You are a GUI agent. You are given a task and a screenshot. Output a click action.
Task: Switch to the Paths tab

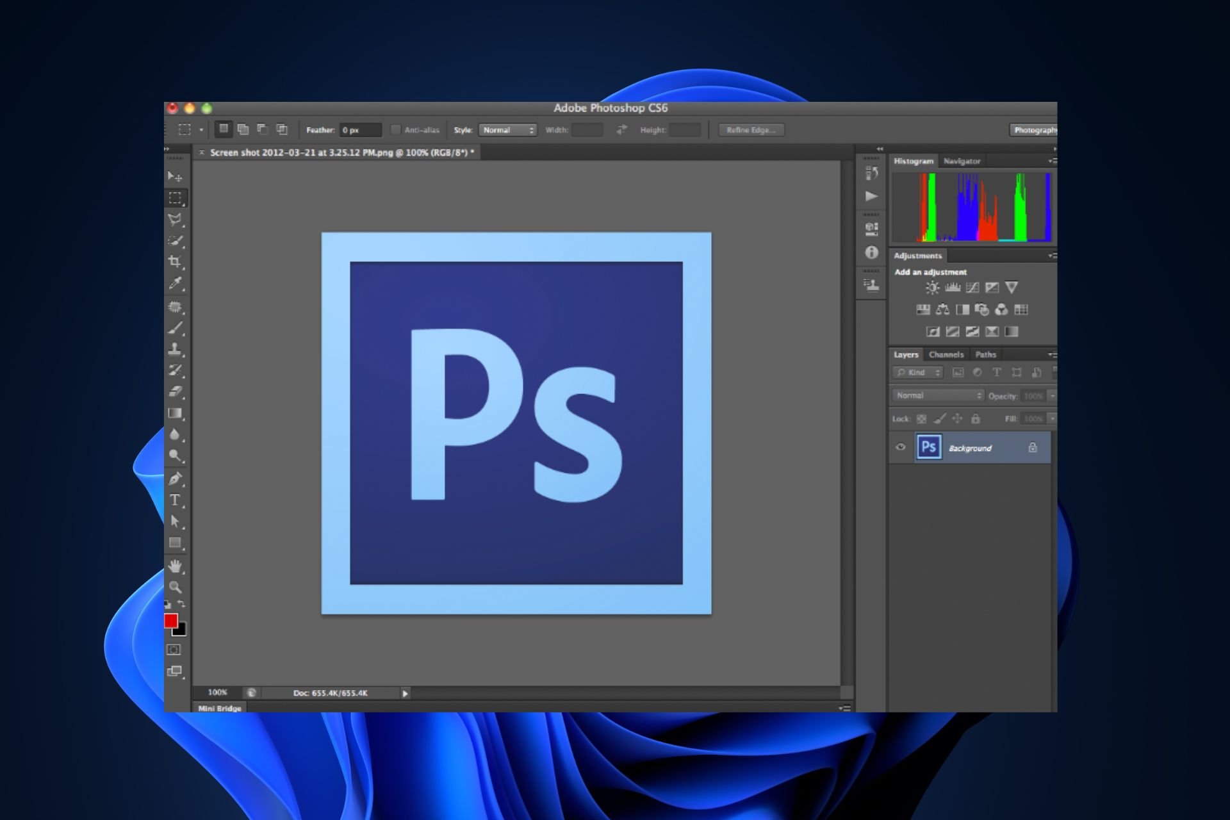tap(985, 354)
